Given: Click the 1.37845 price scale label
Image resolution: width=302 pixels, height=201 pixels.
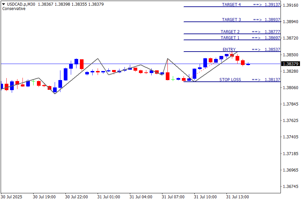Looking at the screenshot, I should click(291, 104).
